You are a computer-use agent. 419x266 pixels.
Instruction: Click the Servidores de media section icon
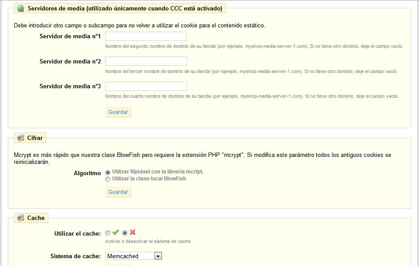point(20,9)
